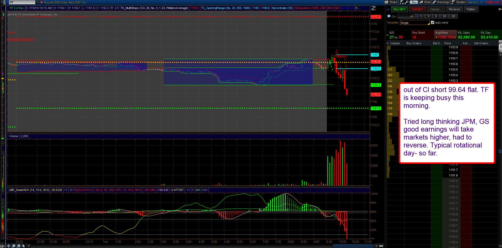Click the Cancel... button
502x248 pixels.
coord(436,9)
